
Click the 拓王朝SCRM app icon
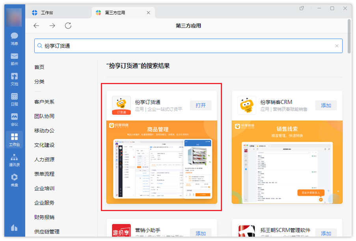tap(247, 230)
